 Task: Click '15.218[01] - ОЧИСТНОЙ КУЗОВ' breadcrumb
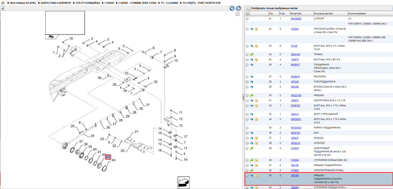click(x=202, y=3)
